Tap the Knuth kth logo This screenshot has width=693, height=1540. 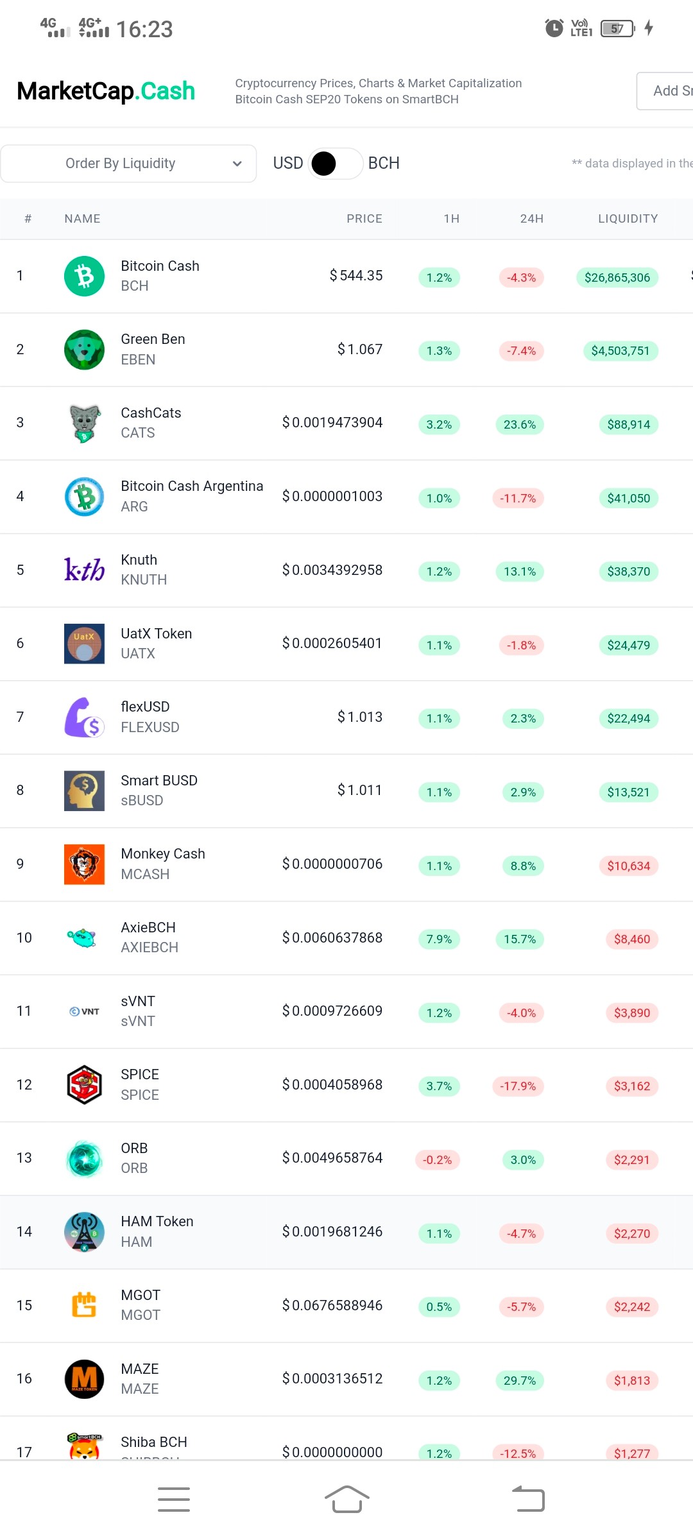(x=84, y=570)
